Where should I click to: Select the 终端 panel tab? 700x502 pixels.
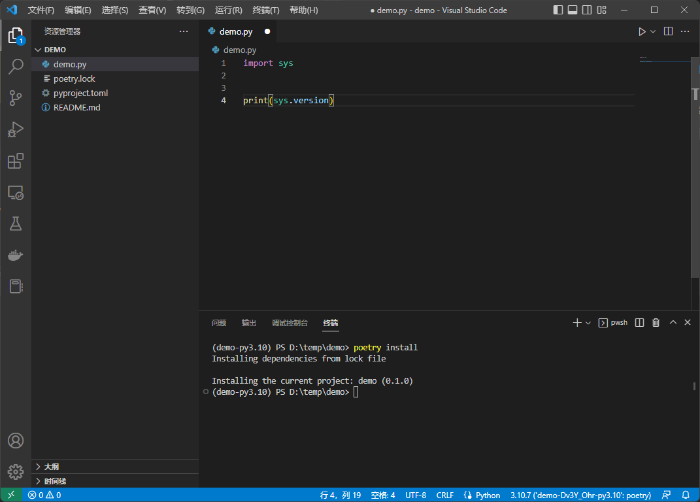pyautogui.click(x=330, y=323)
